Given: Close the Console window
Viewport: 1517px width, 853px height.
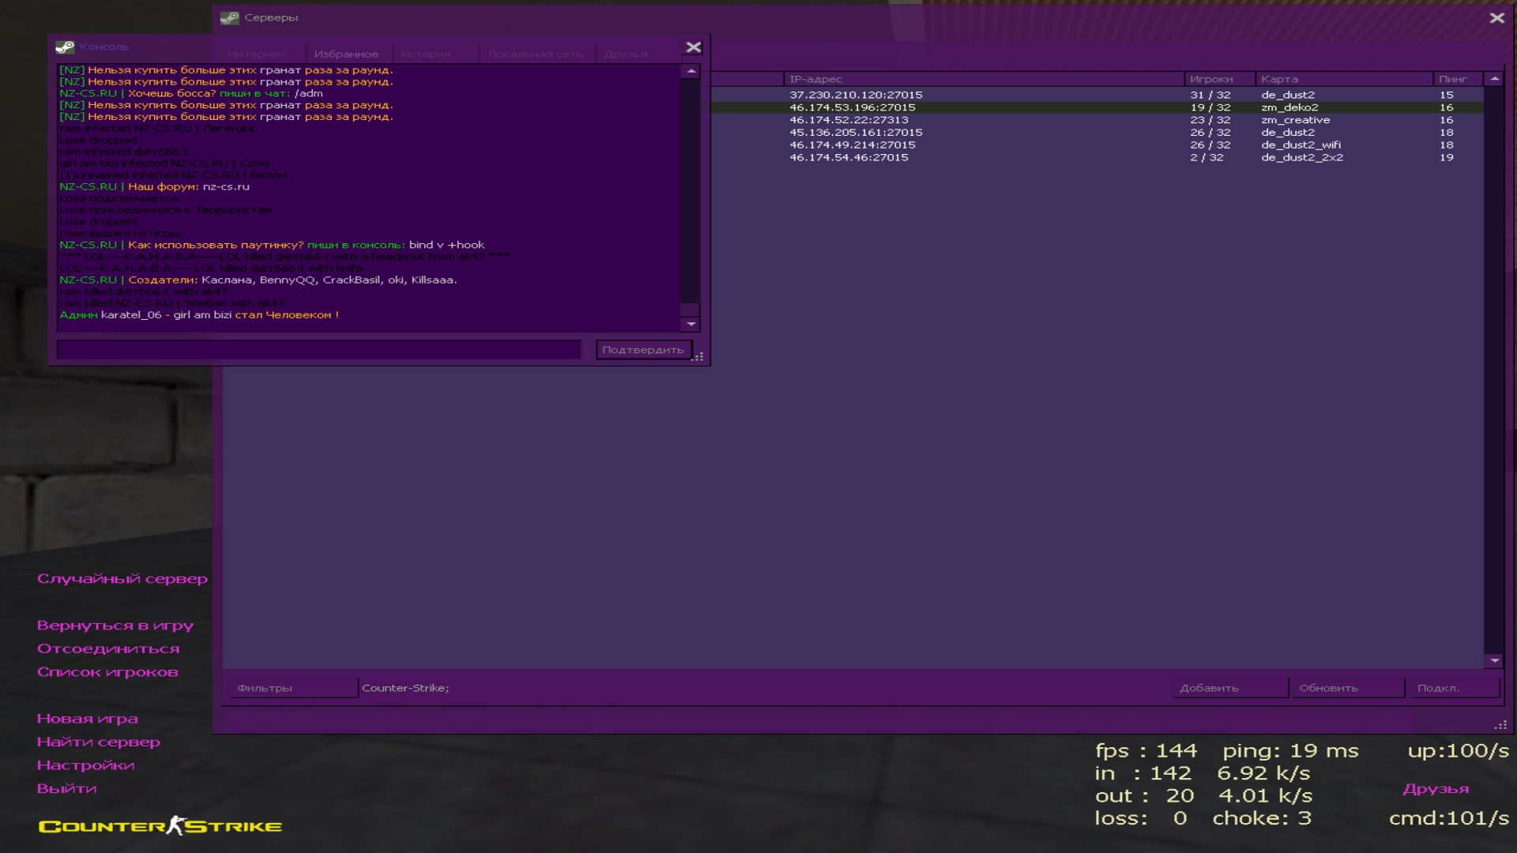Looking at the screenshot, I should point(693,47).
